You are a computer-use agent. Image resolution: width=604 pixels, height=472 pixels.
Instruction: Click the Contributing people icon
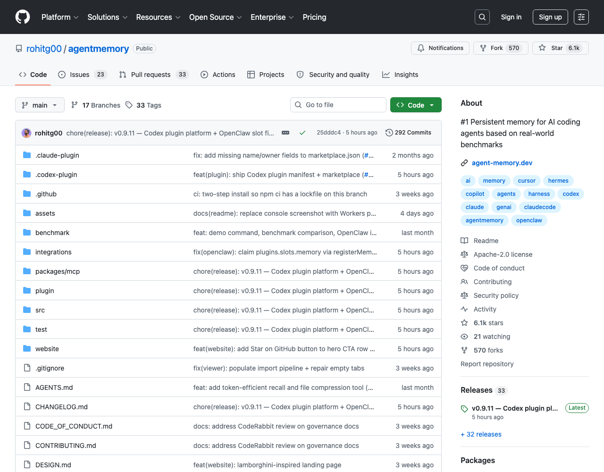tap(464, 282)
